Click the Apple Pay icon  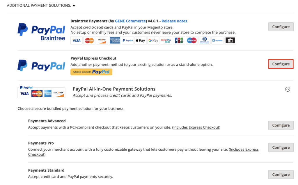(140, 40)
